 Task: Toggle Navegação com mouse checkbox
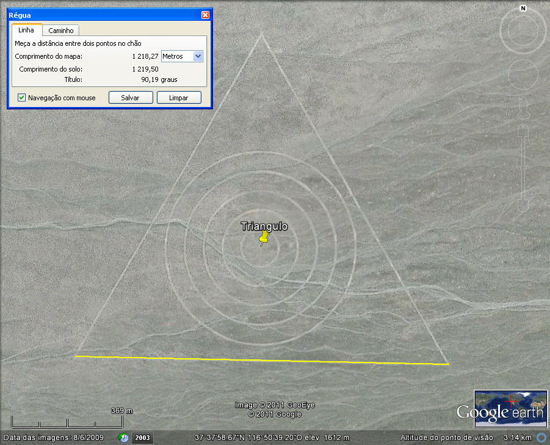22,98
